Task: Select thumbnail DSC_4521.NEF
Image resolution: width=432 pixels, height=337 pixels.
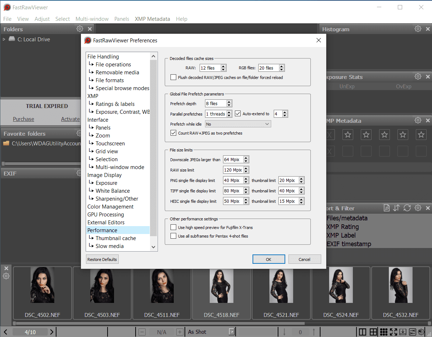Action: (x=281, y=293)
